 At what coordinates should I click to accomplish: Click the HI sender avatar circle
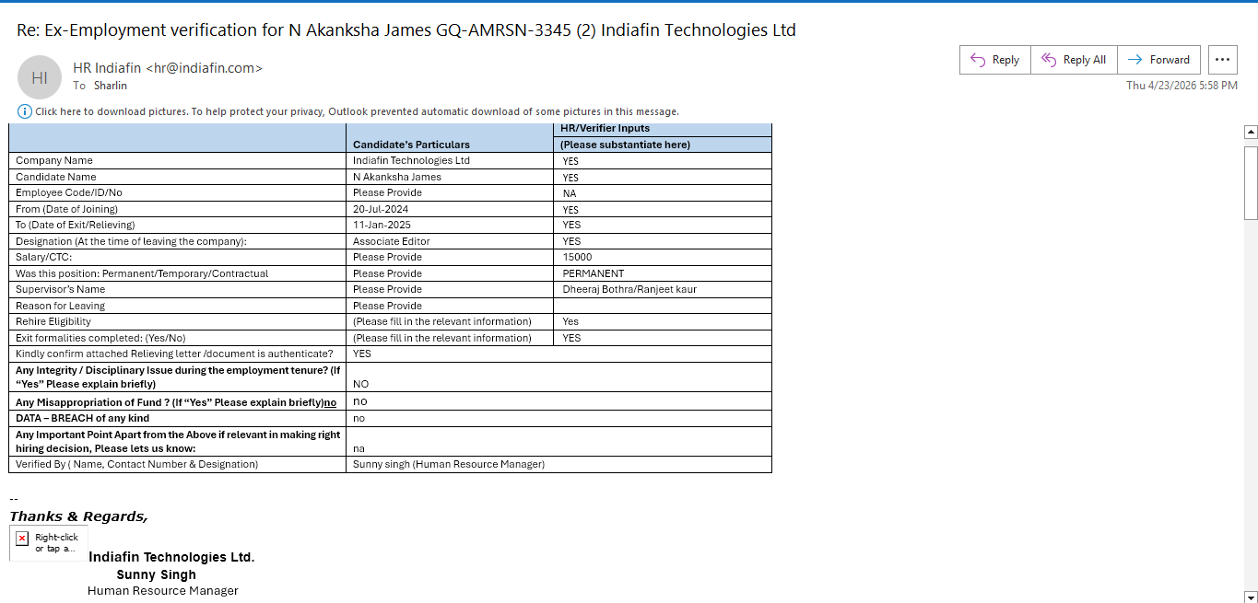(40, 77)
